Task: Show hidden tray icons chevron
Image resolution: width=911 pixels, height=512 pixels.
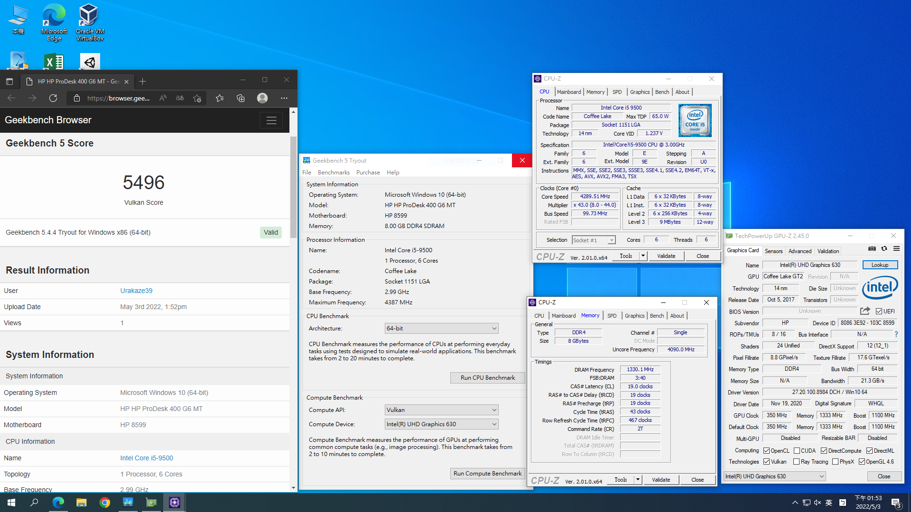Action: click(x=795, y=503)
